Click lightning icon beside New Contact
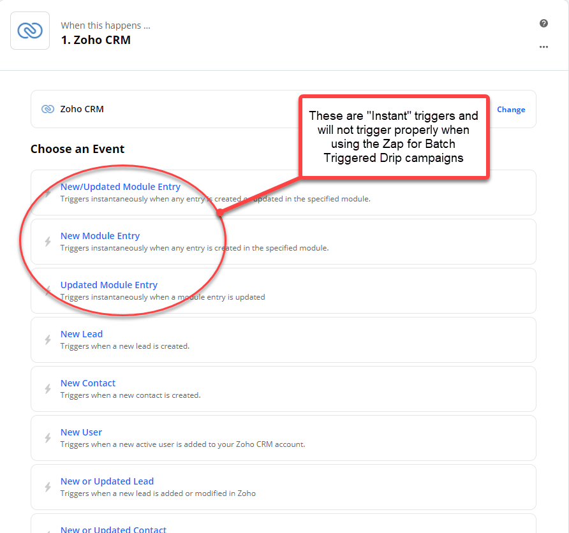The width and height of the screenshot is (569, 533). 48,389
